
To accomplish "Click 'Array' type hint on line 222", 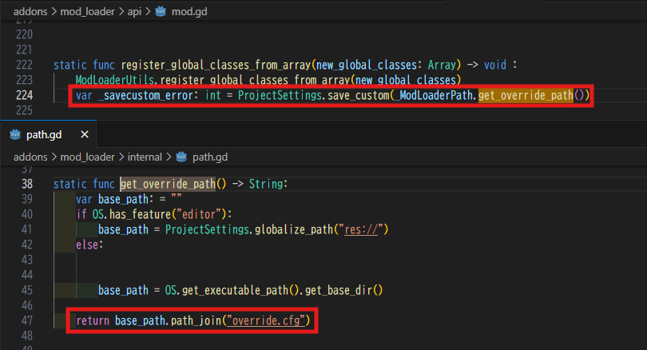I will pyautogui.click(x=442, y=66).
